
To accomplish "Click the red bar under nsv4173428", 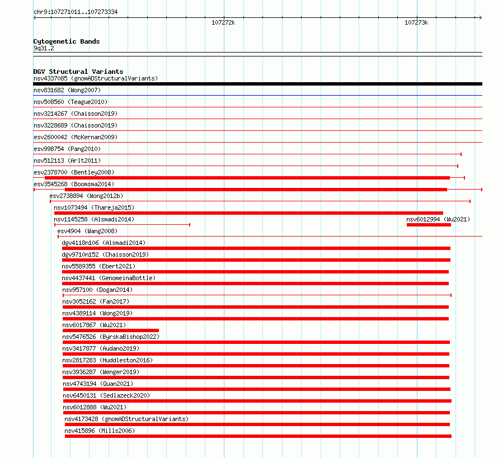I will [x=257, y=424].
